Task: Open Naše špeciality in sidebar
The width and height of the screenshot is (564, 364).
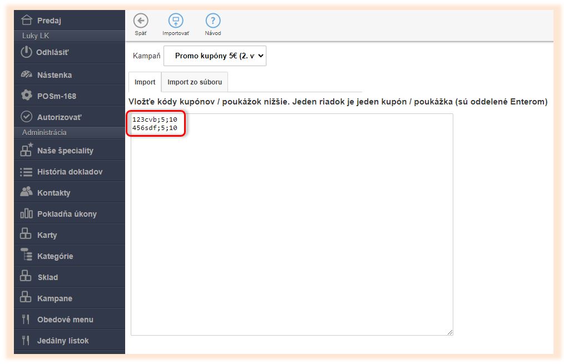Action: tap(65, 151)
